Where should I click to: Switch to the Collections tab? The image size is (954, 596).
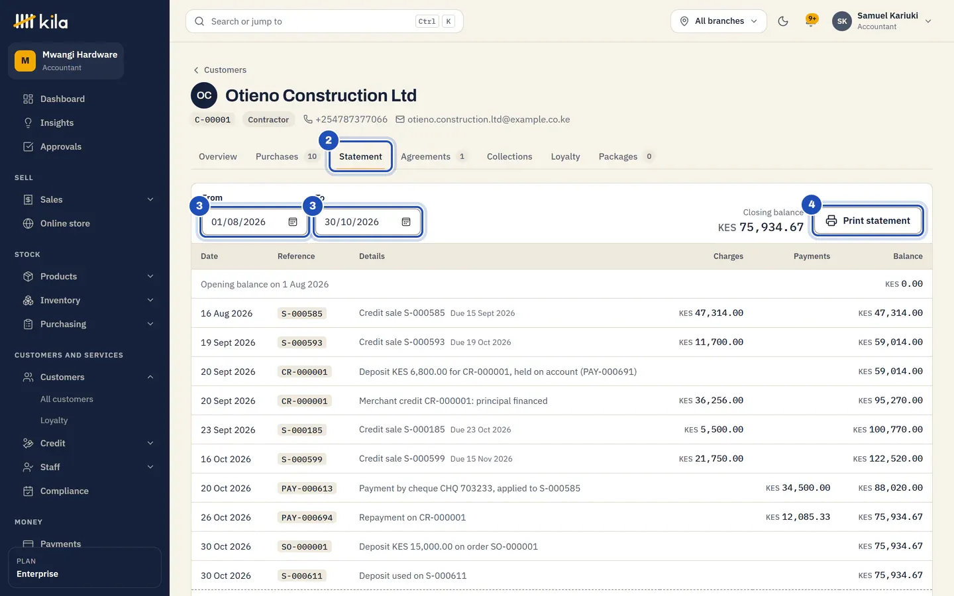click(509, 157)
